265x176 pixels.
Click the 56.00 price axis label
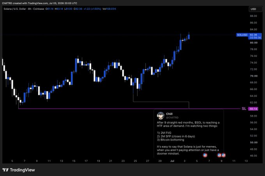(254, 122)
